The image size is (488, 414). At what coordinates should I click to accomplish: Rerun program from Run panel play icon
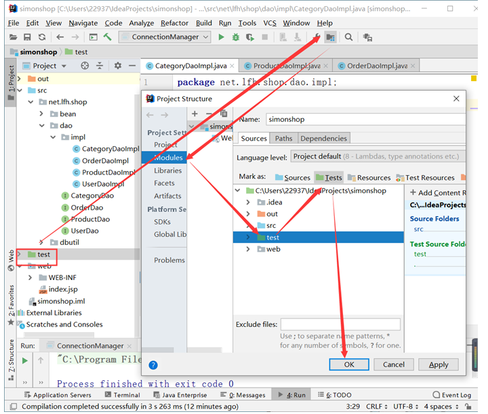tap(25, 361)
